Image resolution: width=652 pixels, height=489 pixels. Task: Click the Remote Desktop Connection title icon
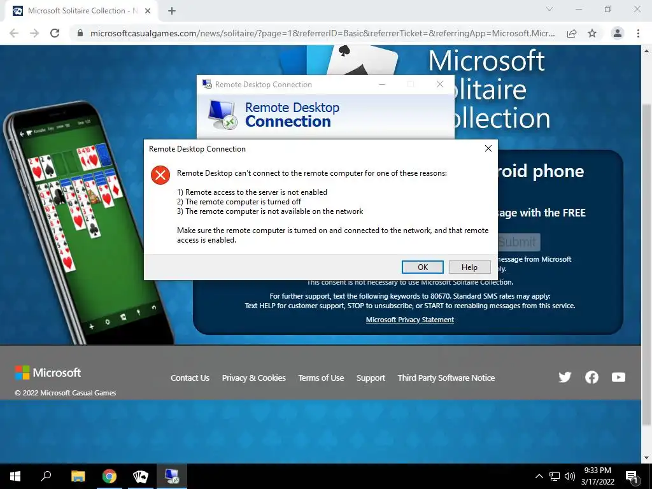pyautogui.click(x=207, y=85)
